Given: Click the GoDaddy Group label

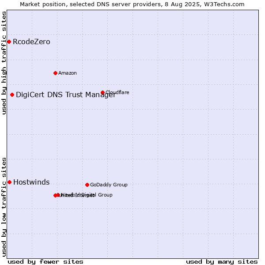Looking at the screenshot, I should 109,185.
